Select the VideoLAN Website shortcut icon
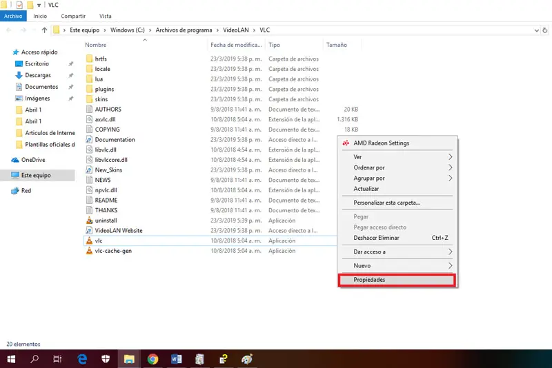 (x=89, y=231)
